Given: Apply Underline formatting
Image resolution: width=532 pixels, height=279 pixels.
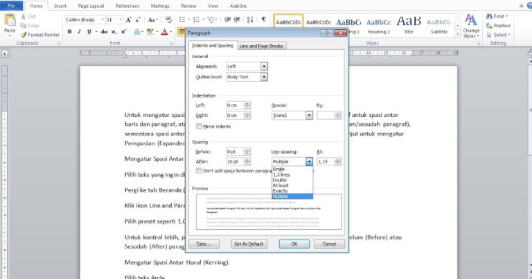Looking at the screenshot, I should pos(89,32).
